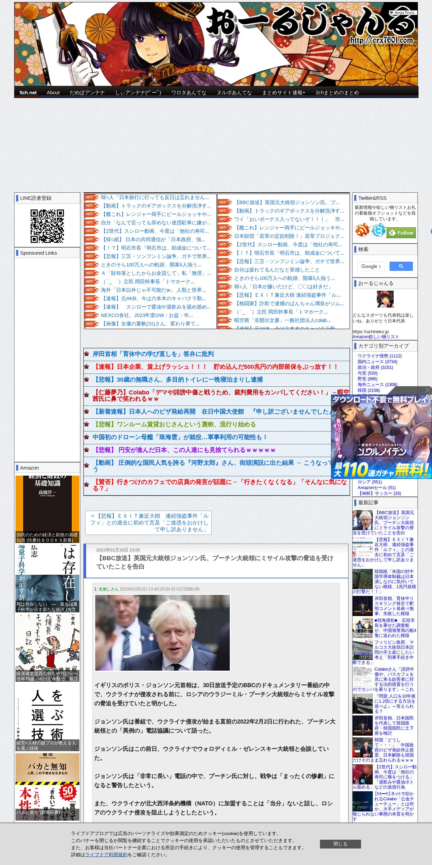Open the About menu item
This screenshot has width=432, height=865.
click(x=53, y=93)
